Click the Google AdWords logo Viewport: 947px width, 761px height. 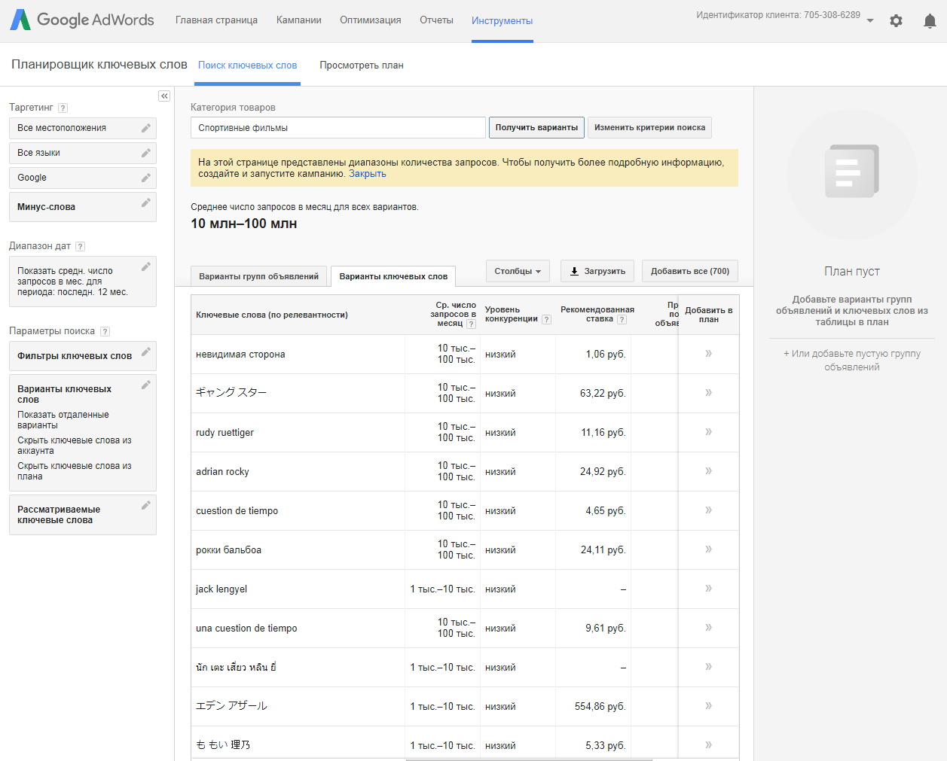[81, 20]
